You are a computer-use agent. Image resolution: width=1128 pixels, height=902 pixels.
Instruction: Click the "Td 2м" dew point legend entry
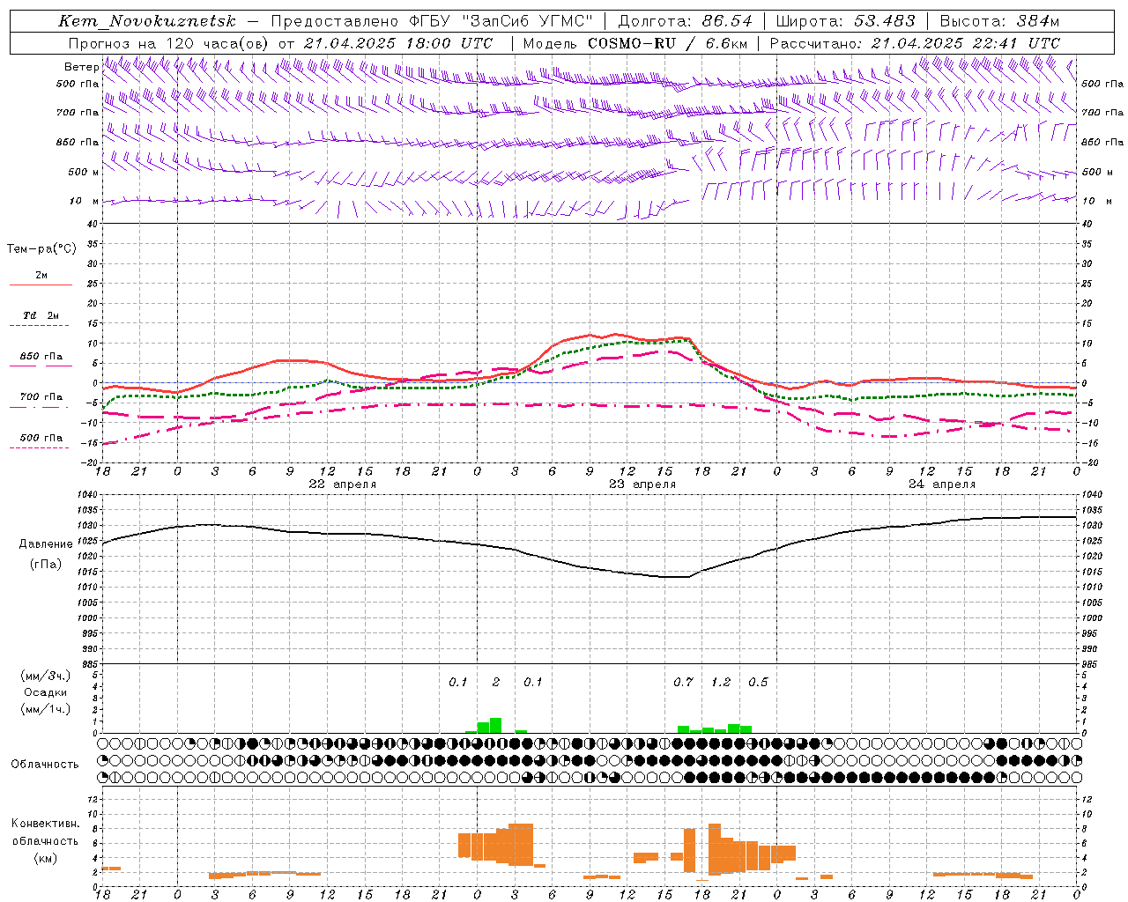(x=41, y=315)
